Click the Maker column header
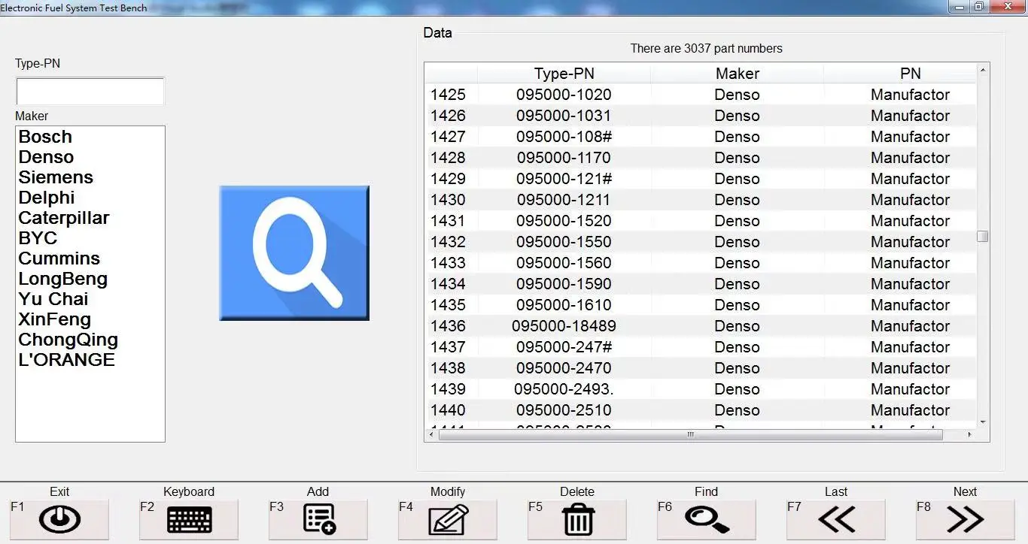Screen dimensions: 1028x544 click(738, 74)
